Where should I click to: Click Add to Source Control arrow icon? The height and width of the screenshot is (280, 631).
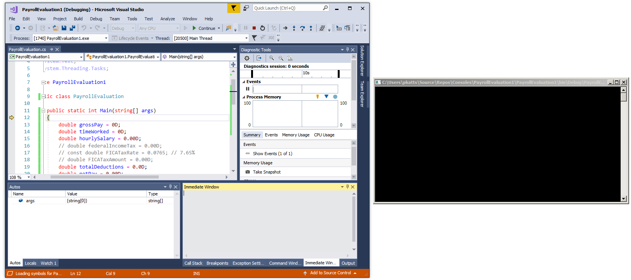[x=305, y=273]
